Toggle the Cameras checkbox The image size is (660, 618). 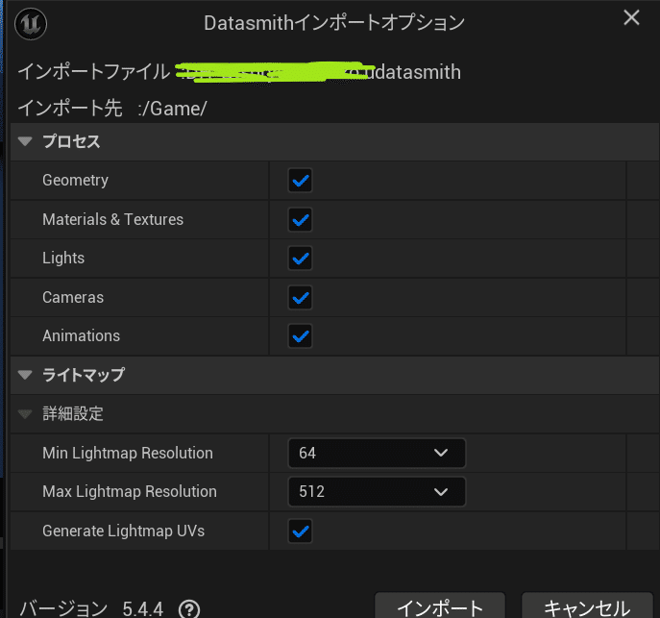(300, 298)
